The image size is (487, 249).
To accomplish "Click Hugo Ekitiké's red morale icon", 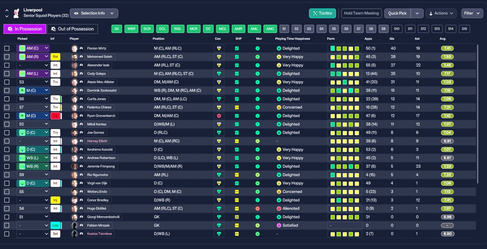I will click(258, 208).
